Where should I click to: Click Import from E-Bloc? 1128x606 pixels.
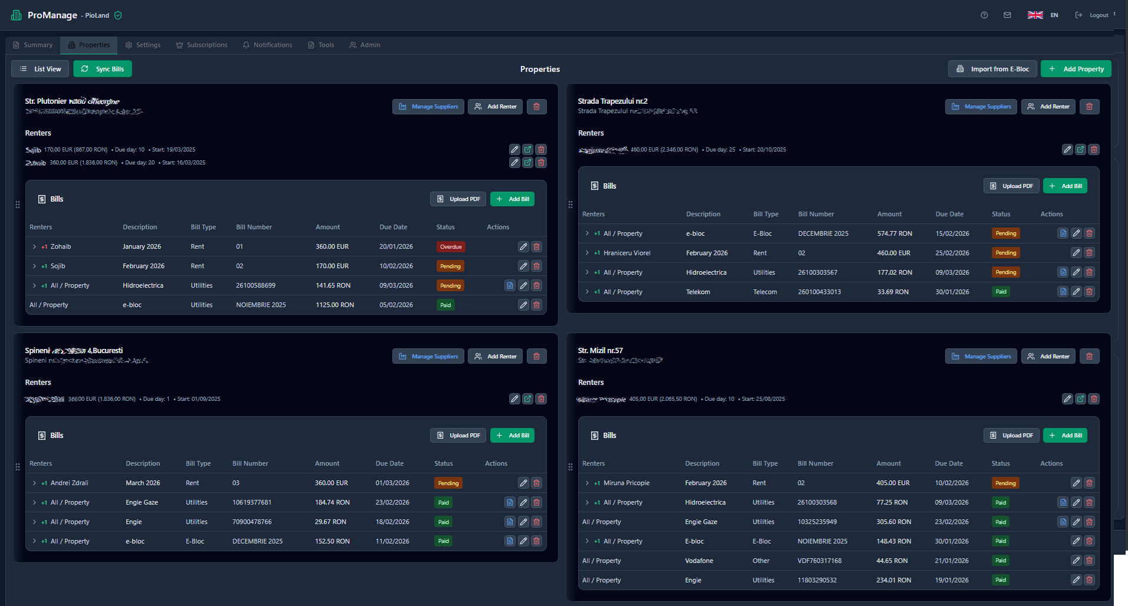point(992,68)
